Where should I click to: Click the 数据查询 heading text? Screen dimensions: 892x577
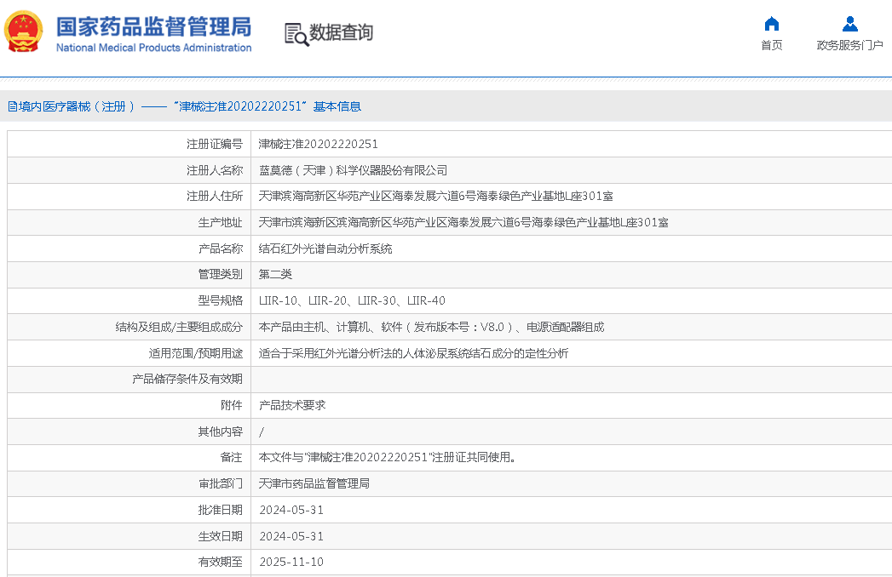click(341, 33)
